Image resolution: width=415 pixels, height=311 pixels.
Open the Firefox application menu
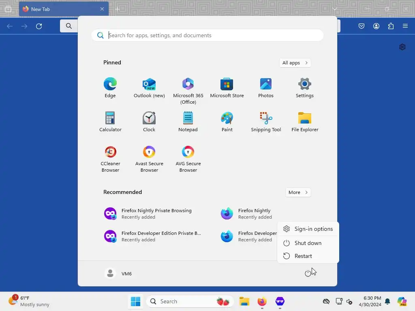click(405, 26)
